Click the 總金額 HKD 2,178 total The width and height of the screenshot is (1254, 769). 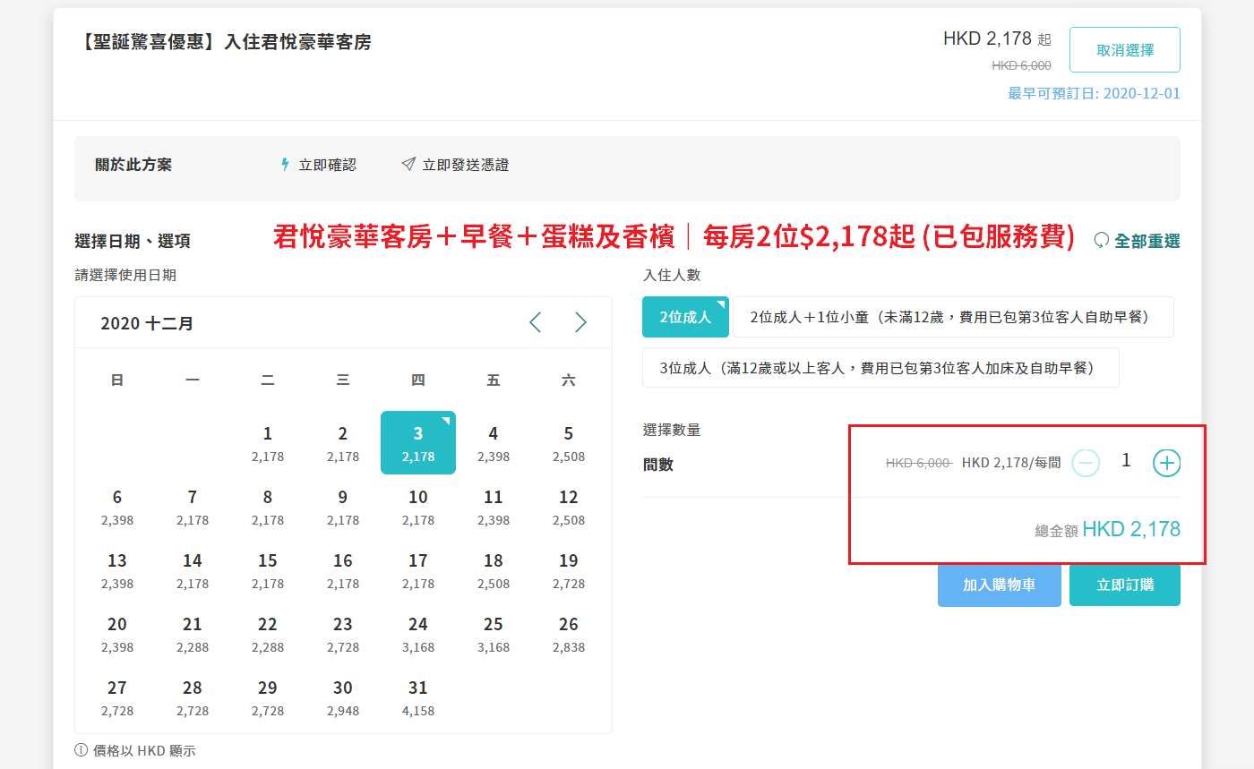pyautogui.click(x=1107, y=529)
